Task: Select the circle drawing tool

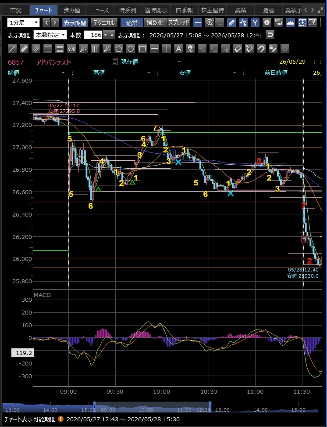Action: click(x=131, y=49)
